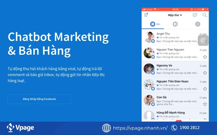
Task: Star the Nguyen Tran Nguyen conversation
Action: 205,57
